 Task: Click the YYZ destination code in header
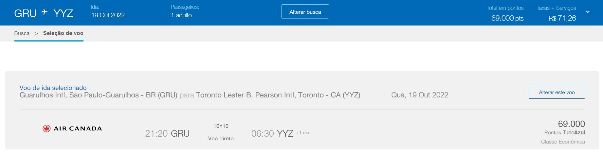[63, 13]
